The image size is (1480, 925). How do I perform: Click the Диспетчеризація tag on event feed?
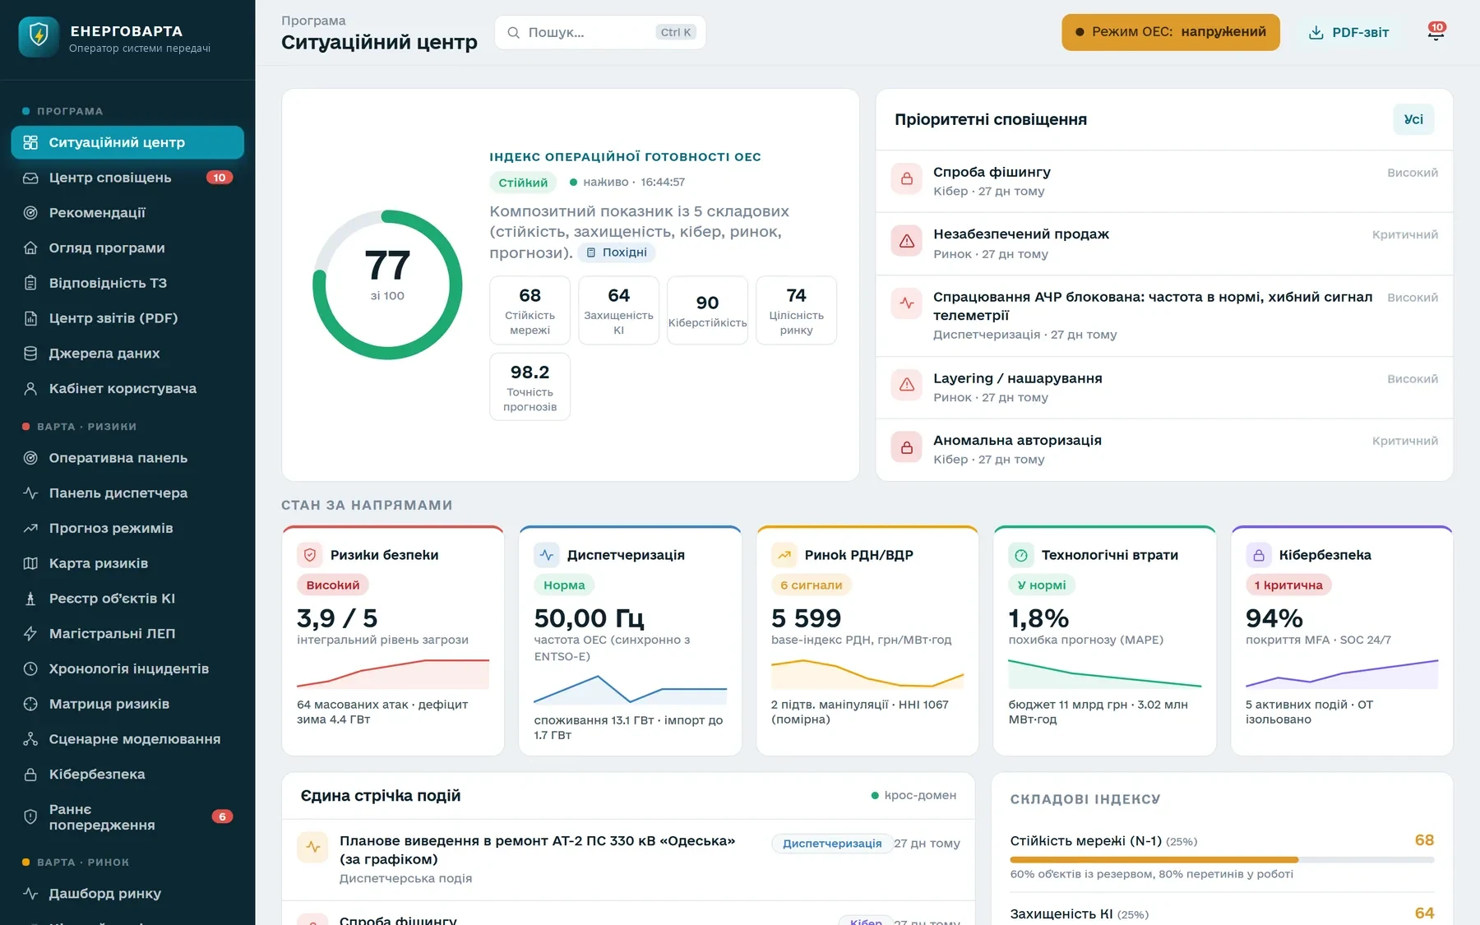pyautogui.click(x=832, y=844)
